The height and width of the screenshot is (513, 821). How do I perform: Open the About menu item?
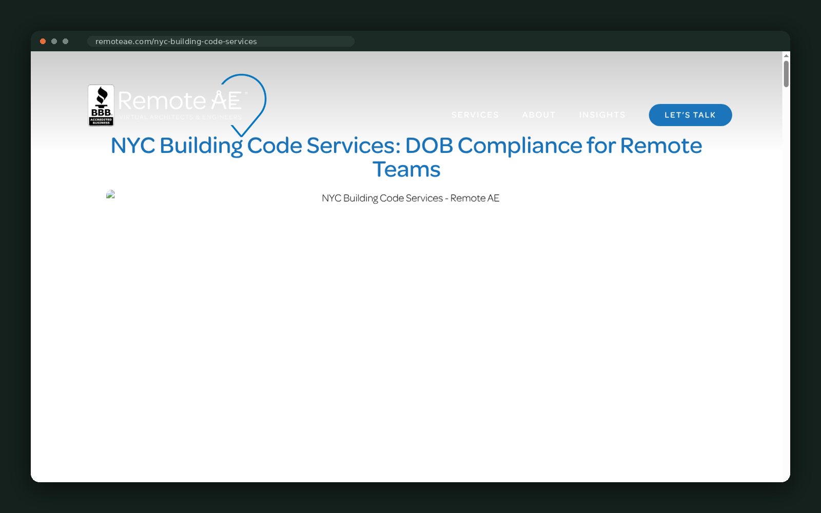(x=539, y=115)
